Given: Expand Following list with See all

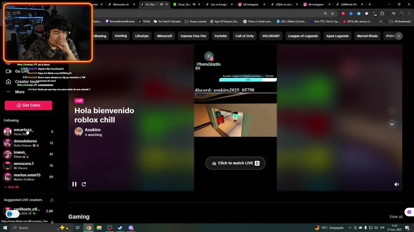Looking at the screenshot, I should pos(11,187).
